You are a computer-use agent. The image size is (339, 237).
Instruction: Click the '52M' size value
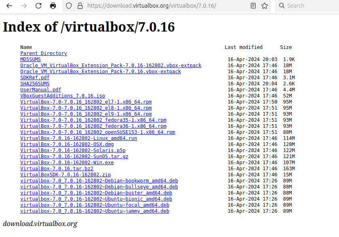288,95
